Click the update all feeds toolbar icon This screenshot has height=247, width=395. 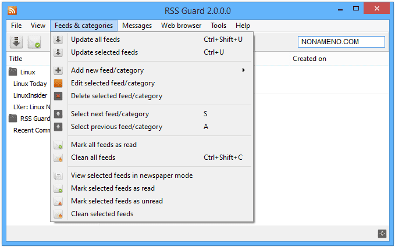click(16, 42)
